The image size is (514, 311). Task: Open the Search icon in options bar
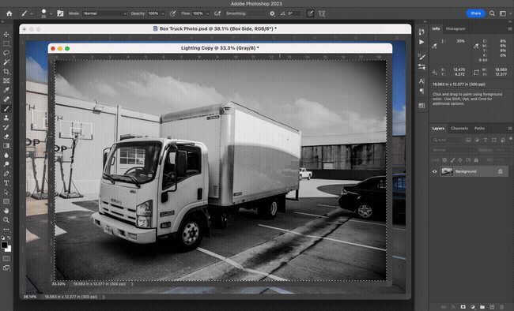(492, 13)
